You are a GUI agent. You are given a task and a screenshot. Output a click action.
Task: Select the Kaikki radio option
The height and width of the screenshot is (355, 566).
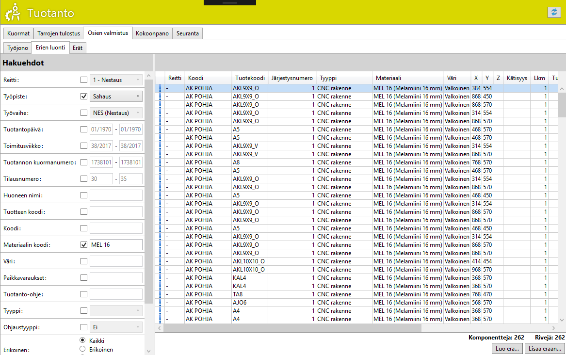(82, 340)
